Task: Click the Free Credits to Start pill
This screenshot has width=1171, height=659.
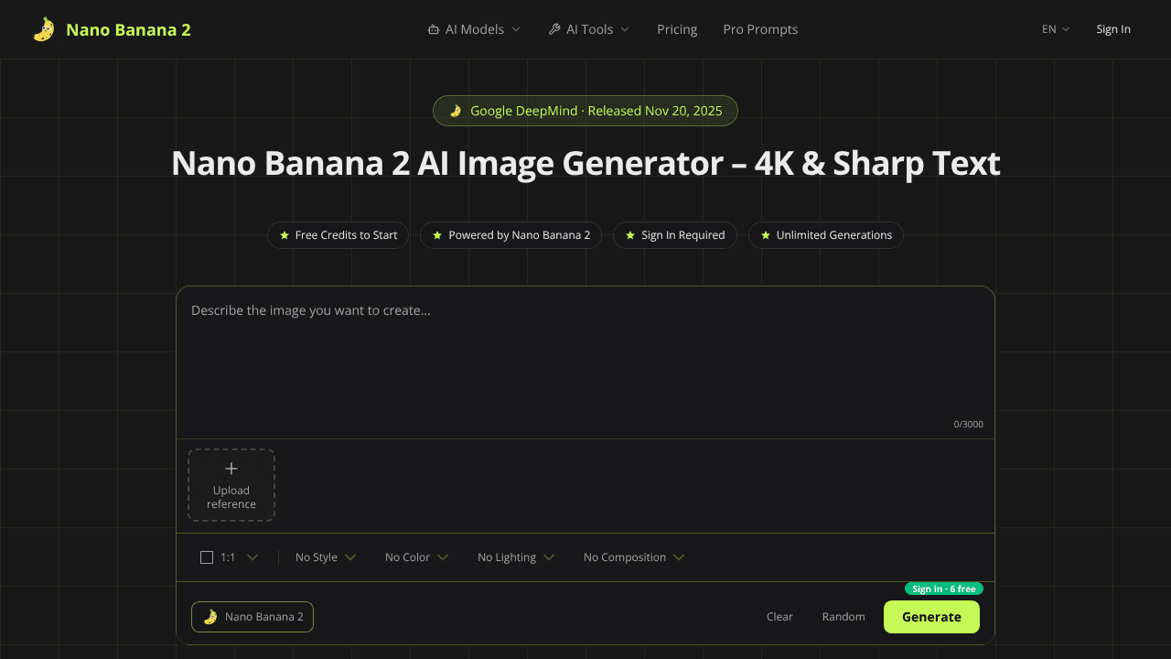Action: pyautogui.click(x=338, y=235)
